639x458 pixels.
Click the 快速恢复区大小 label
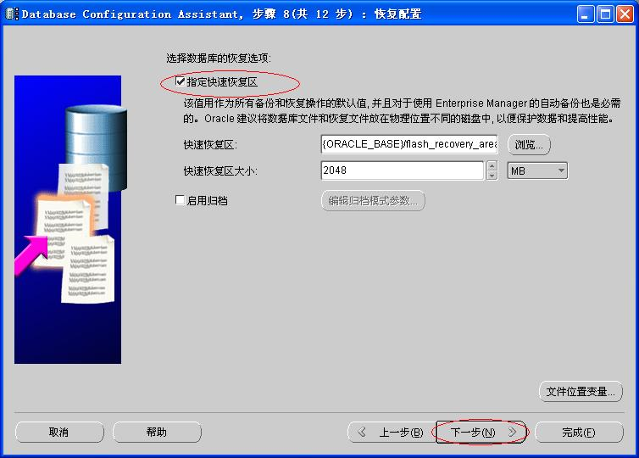click(220, 170)
